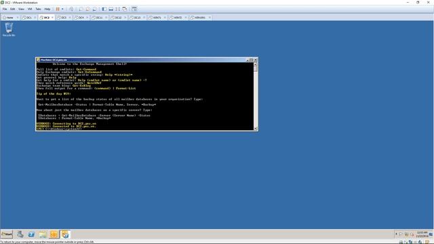Viewport: 434px width, 244px height.
Task: Toggle the console view toolbar icon
Action: 134,9
